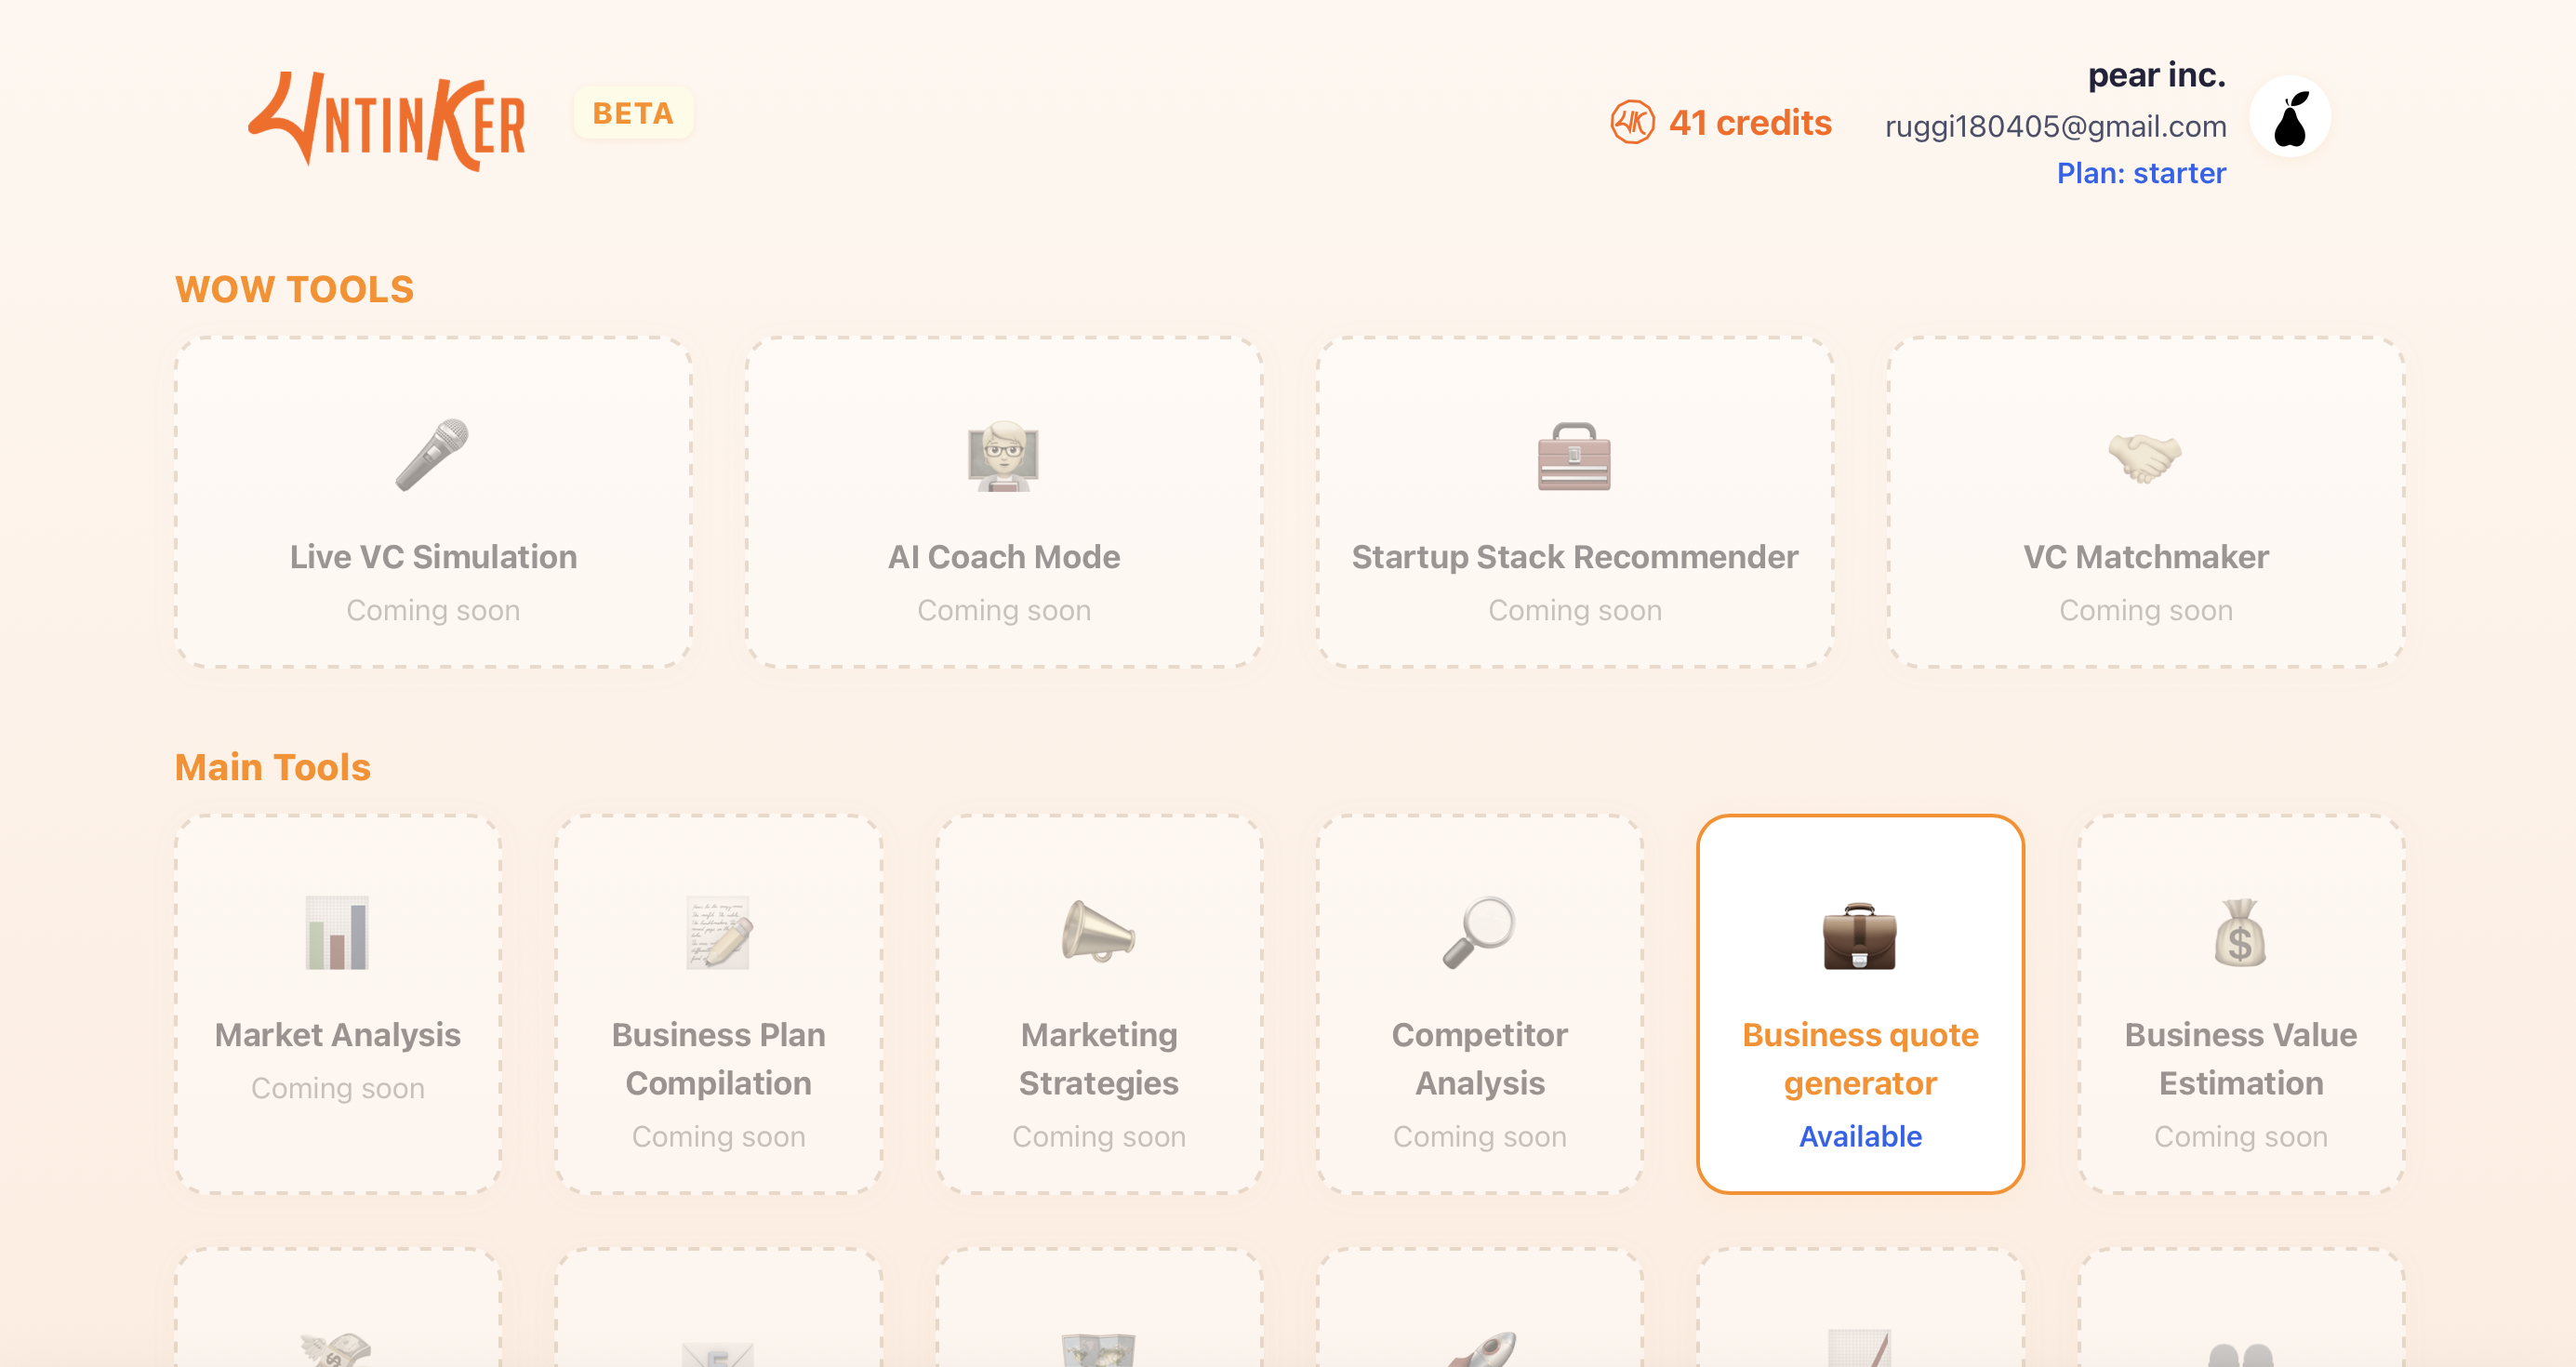Viewport: 2576px width, 1367px height.
Task: Click the toolbox icon for Startup Stack Recommender
Action: click(1574, 457)
